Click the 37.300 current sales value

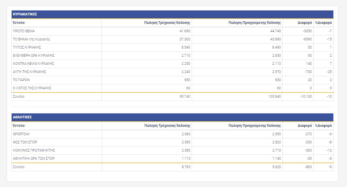pos(185,39)
